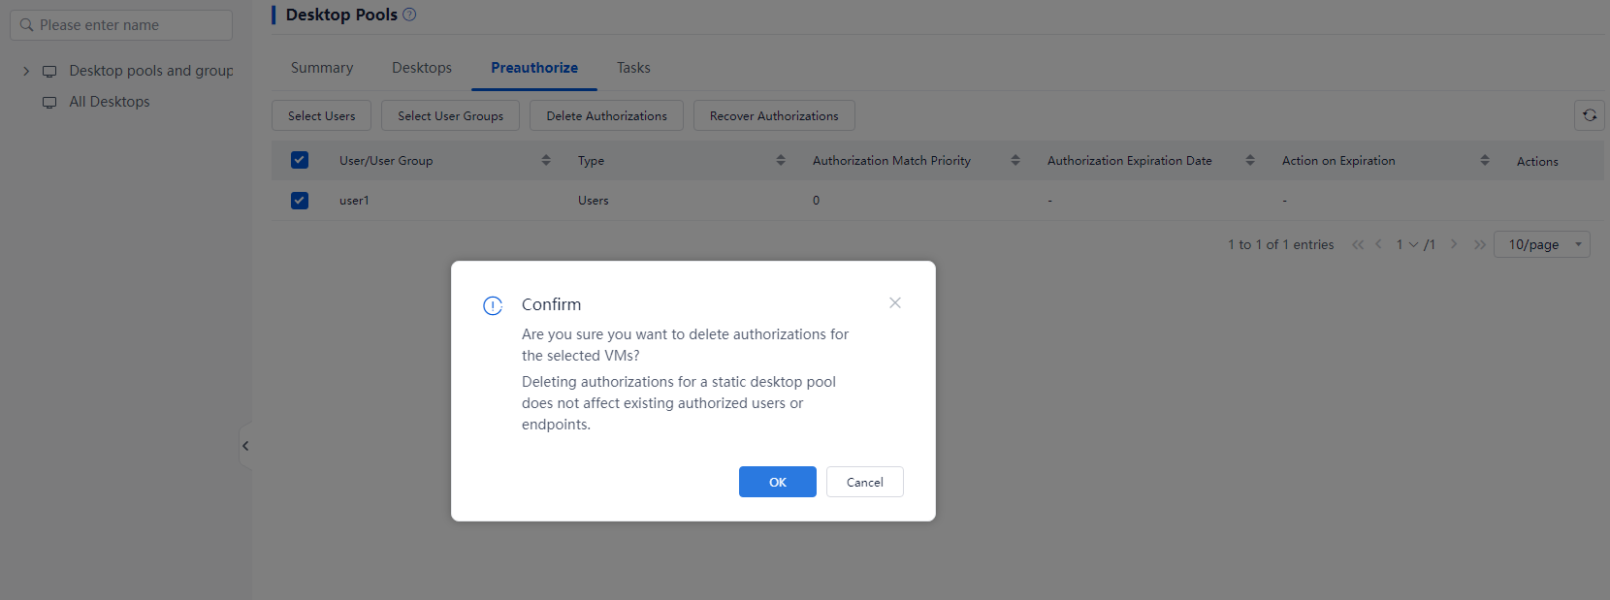Click Select Users button

tap(321, 115)
